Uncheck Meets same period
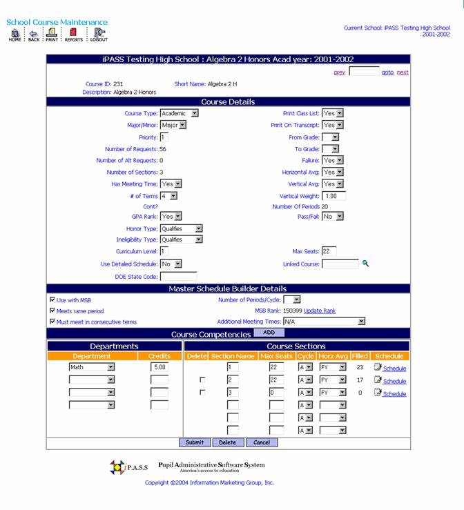The height and width of the screenshot is (510, 464). pos(52,311)
